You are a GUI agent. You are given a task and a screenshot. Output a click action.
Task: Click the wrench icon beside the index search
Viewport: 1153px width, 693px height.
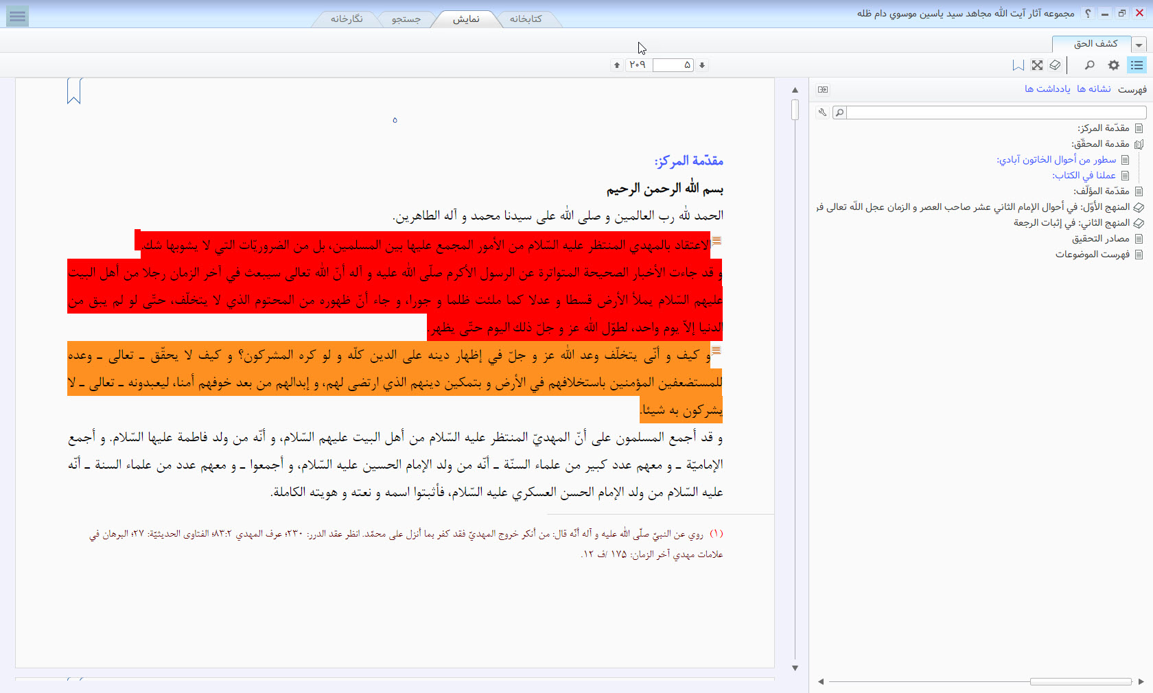click(x=822, y=112)
